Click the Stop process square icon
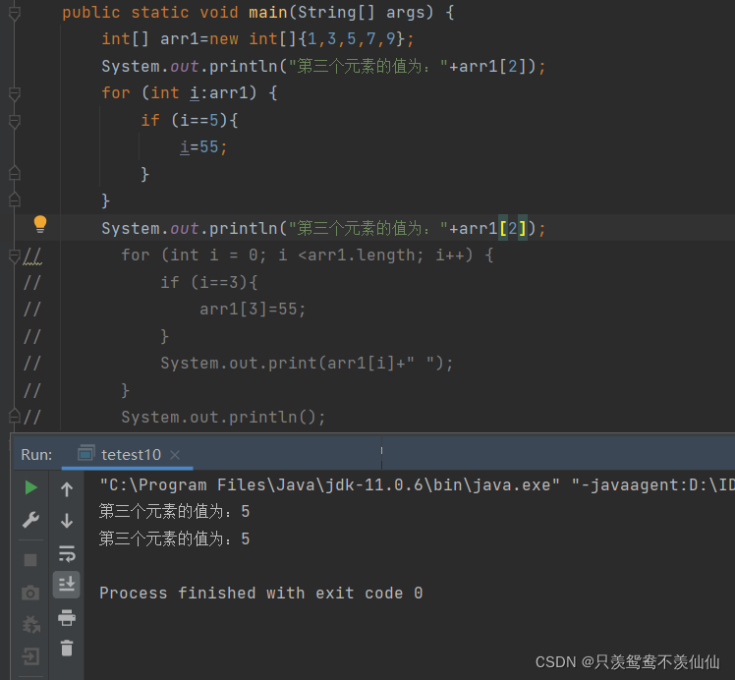 click(30, 560)
